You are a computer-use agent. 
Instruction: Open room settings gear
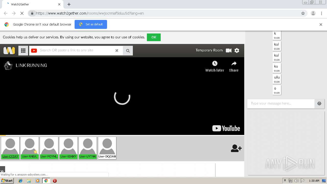pos(237,50)
